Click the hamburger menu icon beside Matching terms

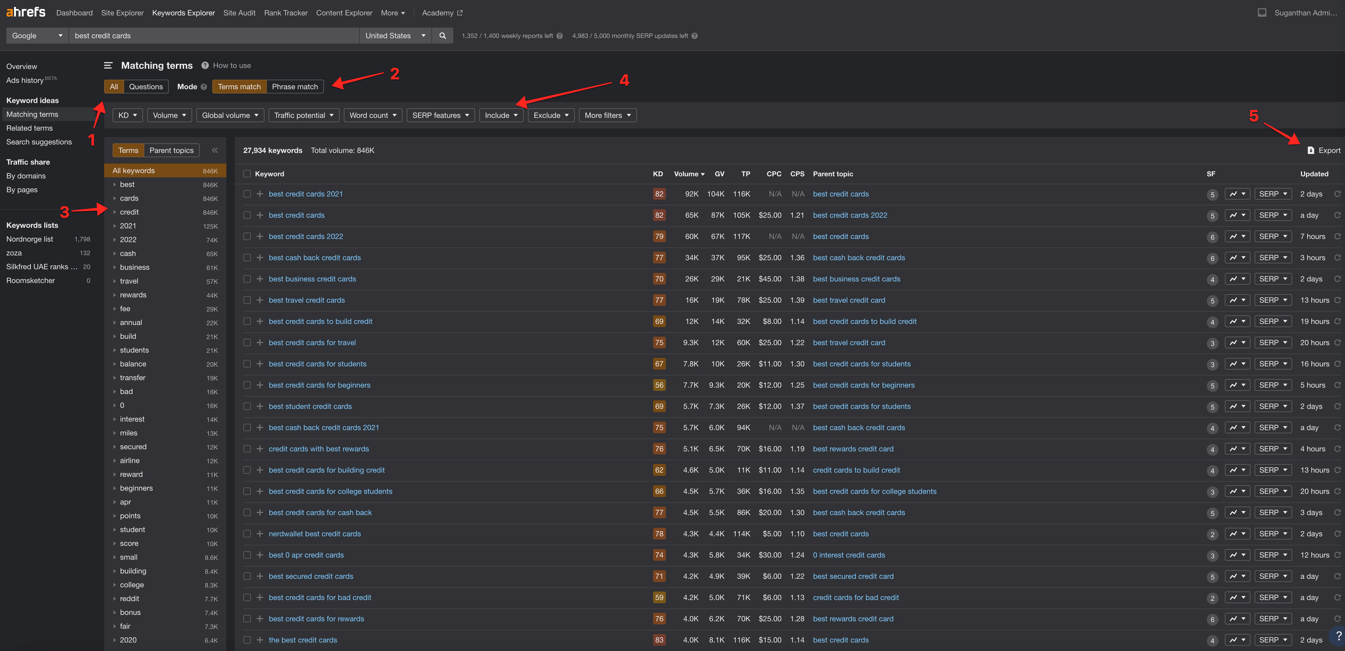(108, 66)
